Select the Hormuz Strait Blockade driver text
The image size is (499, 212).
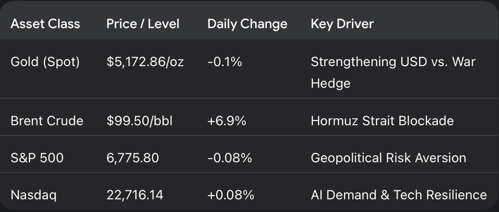pos(382,121)
